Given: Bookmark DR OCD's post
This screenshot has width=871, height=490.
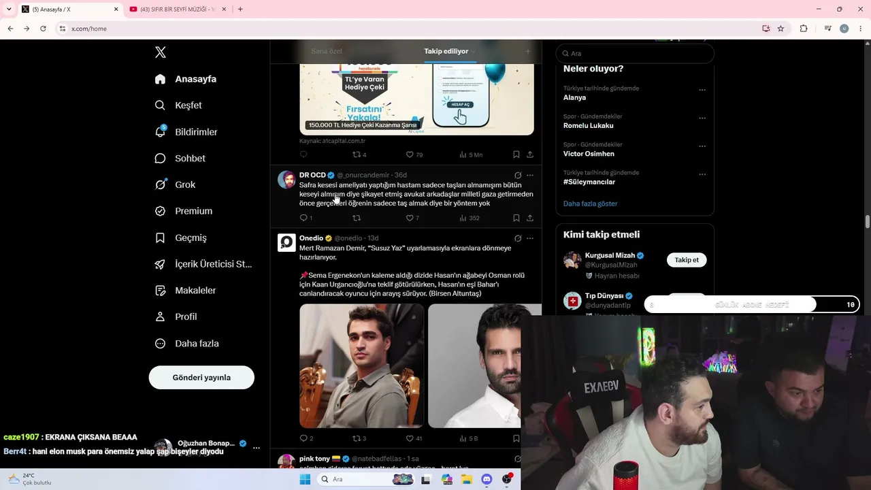Looking at the screenshot, I should tap(516, 218).
